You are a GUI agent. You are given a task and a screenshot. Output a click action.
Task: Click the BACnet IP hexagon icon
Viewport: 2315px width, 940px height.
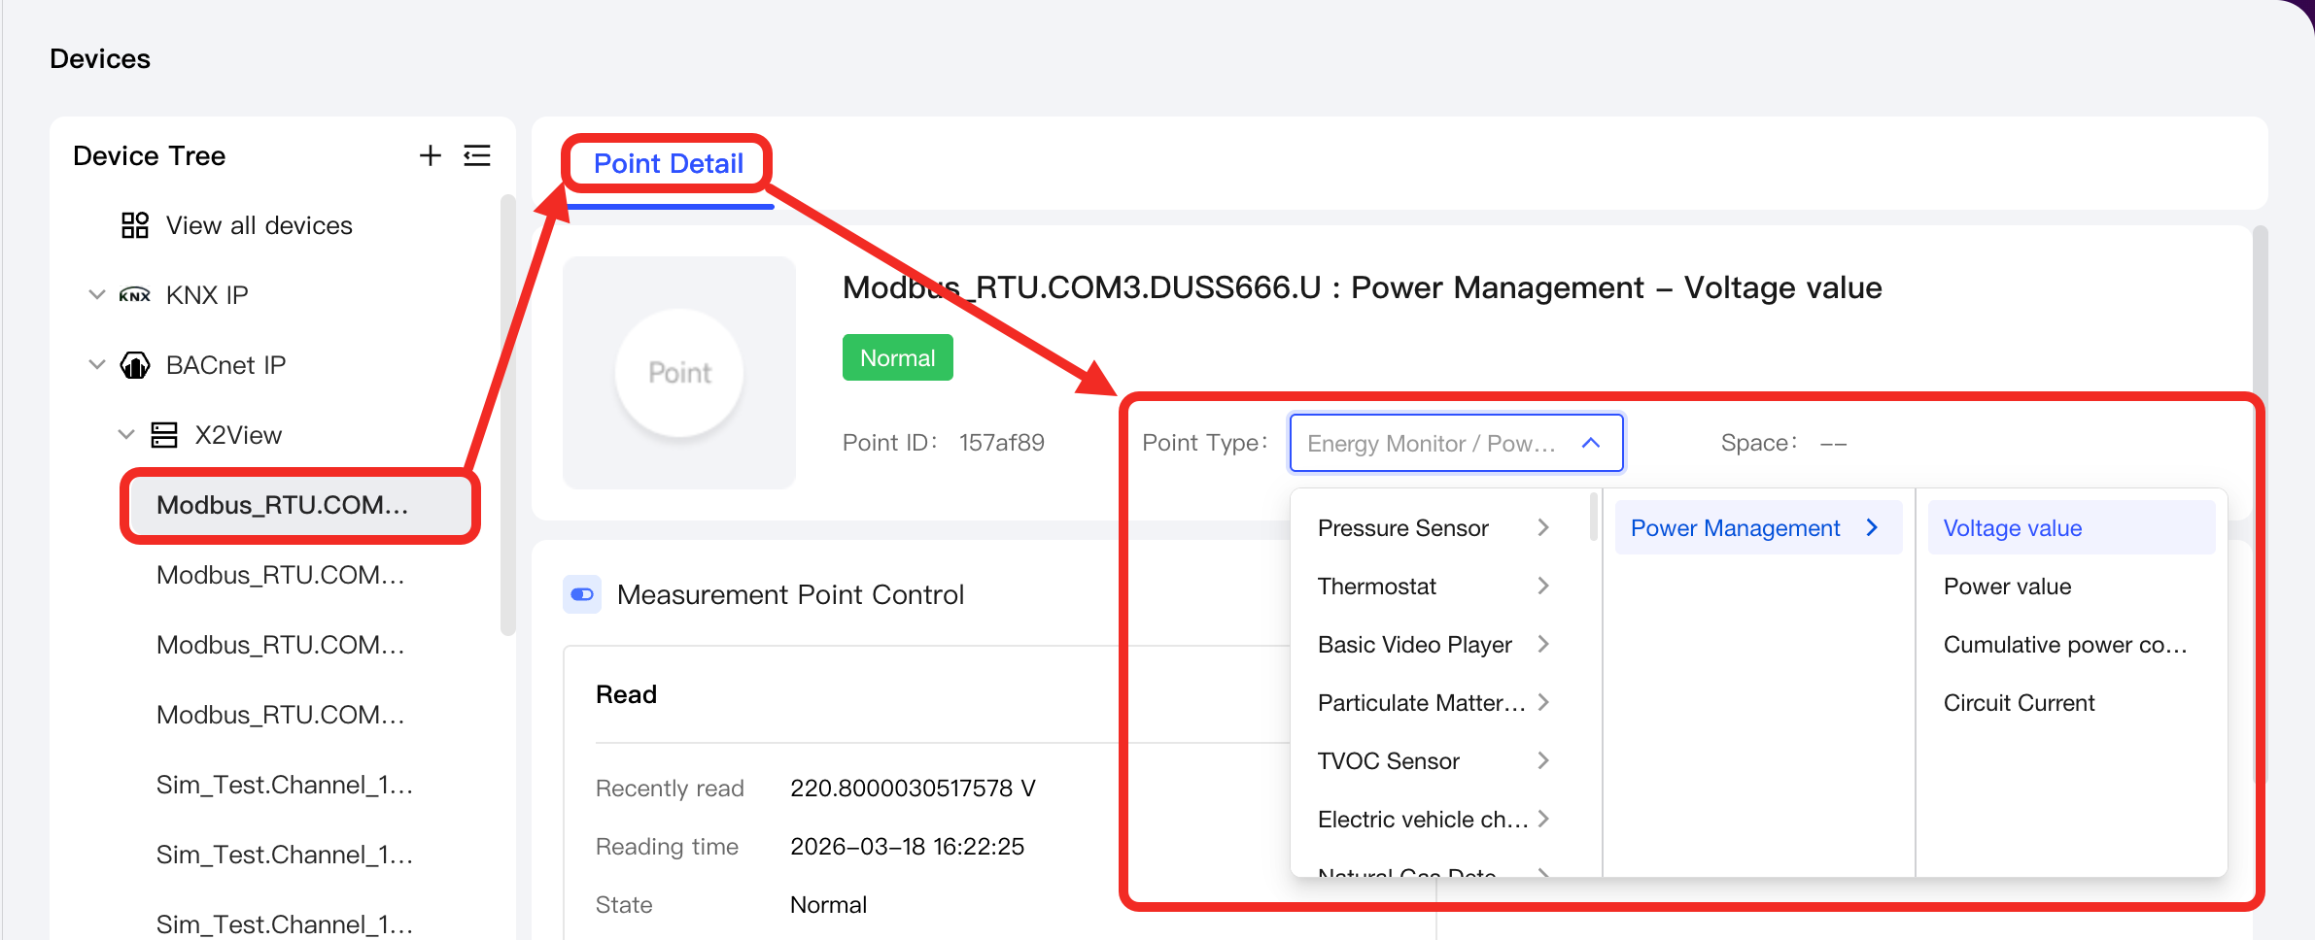point(134,364)
